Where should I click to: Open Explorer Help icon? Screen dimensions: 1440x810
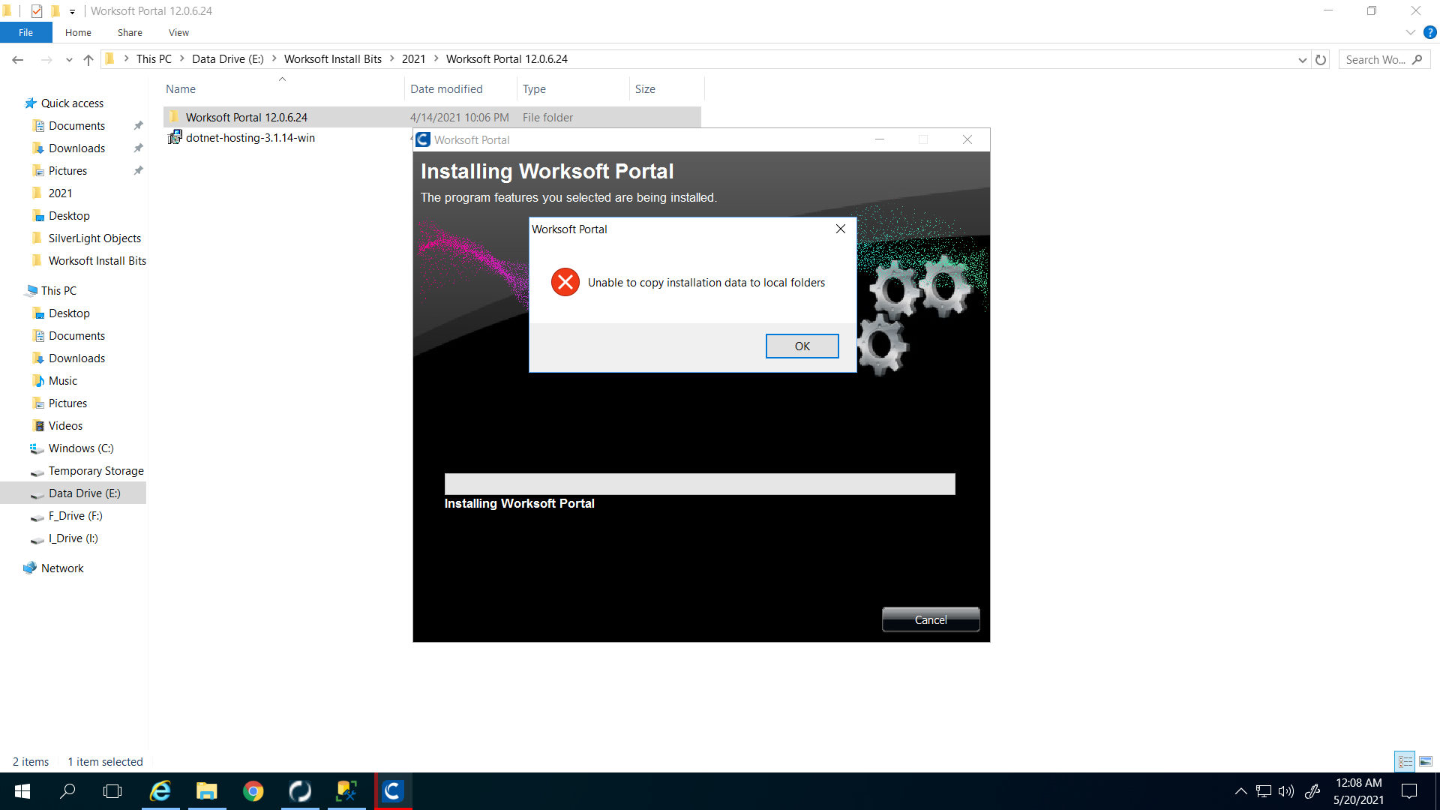1430,32
